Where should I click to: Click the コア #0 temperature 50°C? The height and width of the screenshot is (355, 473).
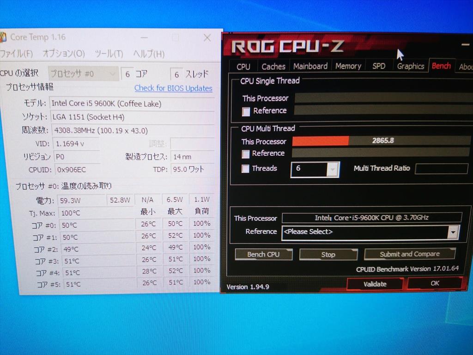click(97, 225)
